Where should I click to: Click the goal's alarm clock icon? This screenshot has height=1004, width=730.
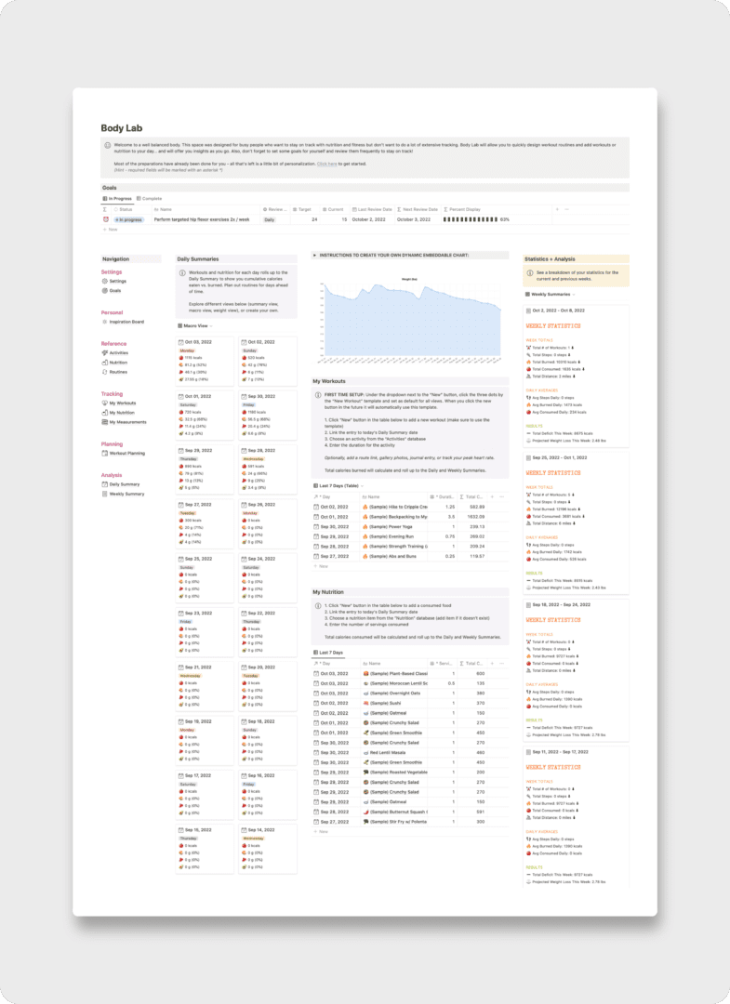click(x=106, y=219)
